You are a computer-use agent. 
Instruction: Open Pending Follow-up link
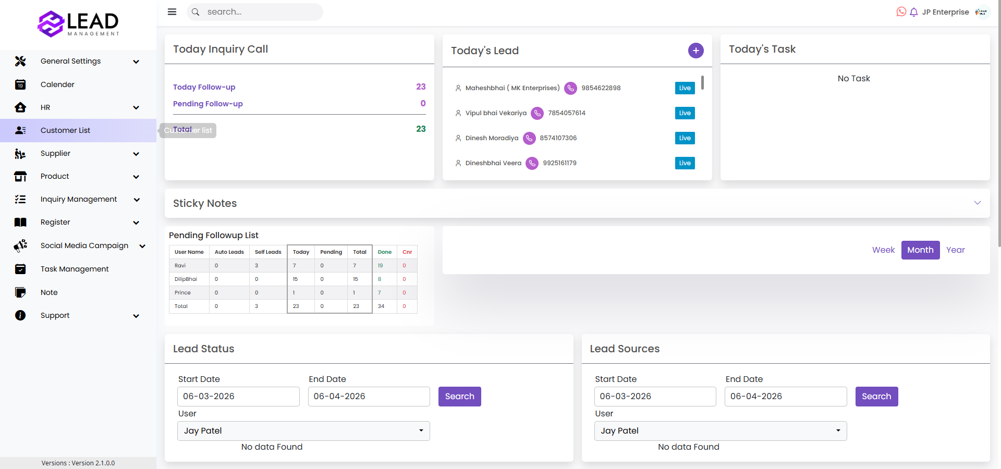click(208, 104)
